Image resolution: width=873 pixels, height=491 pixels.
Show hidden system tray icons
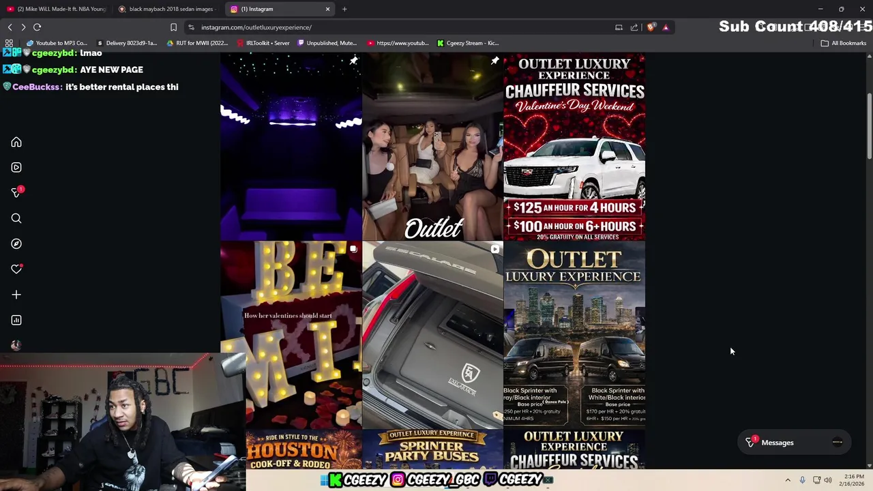tap(788, 480)
